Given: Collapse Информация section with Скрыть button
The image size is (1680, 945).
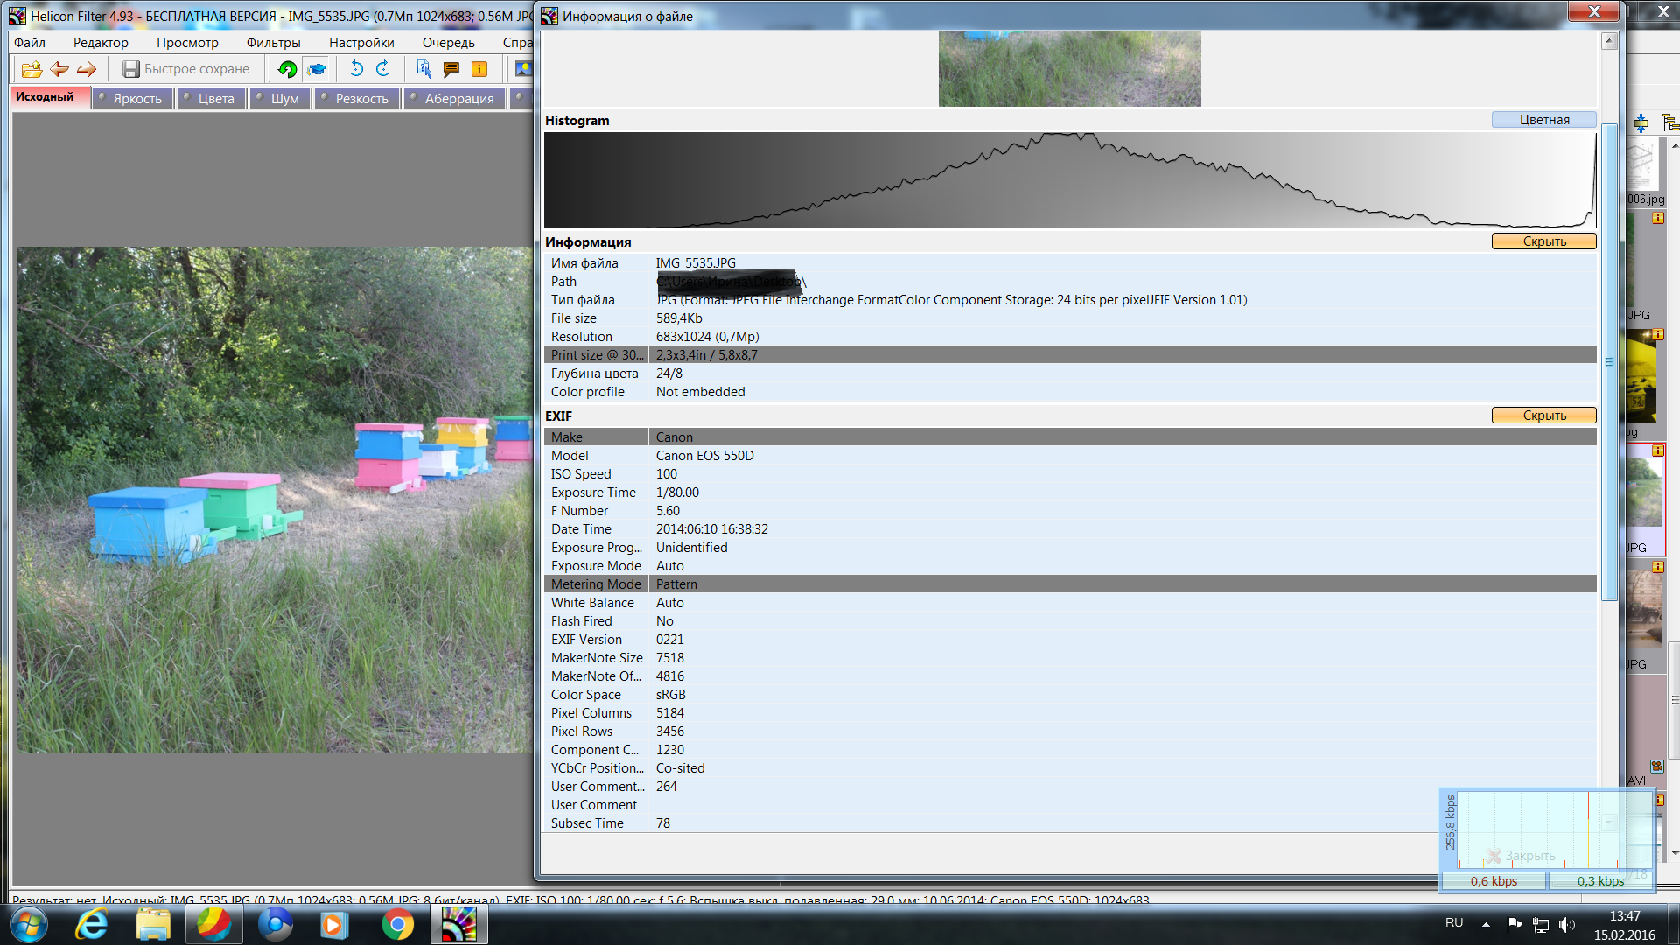Looking at the screenshot, I should 1543,241.
